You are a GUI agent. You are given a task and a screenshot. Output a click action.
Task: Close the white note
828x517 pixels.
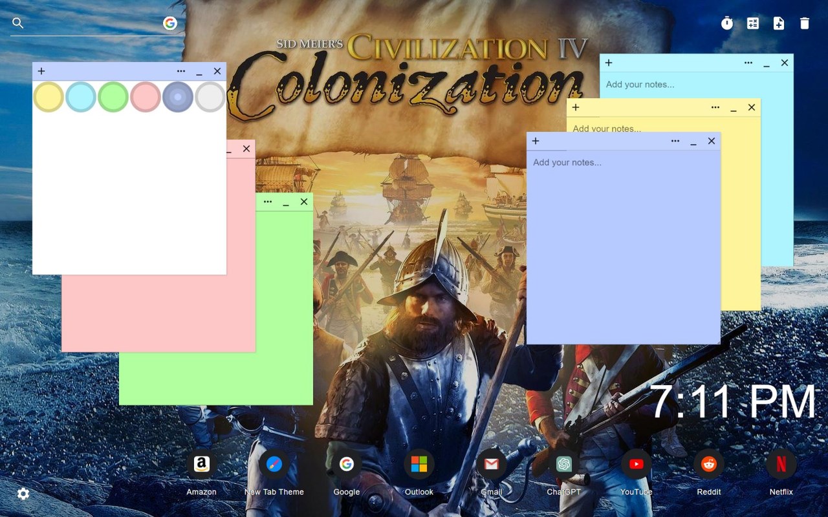click(x=217, y=71)
